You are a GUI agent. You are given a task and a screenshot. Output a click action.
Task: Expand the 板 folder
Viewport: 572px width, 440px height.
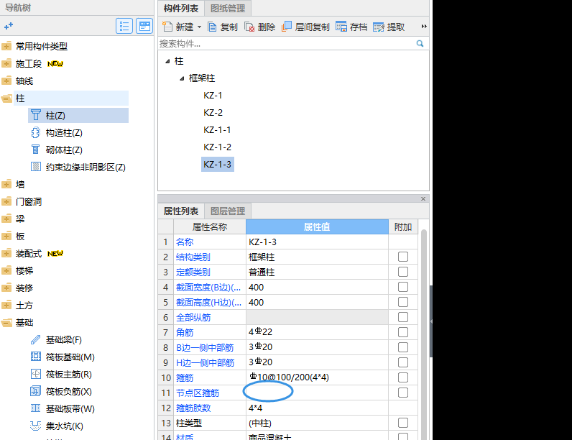(x=6, y=237)
